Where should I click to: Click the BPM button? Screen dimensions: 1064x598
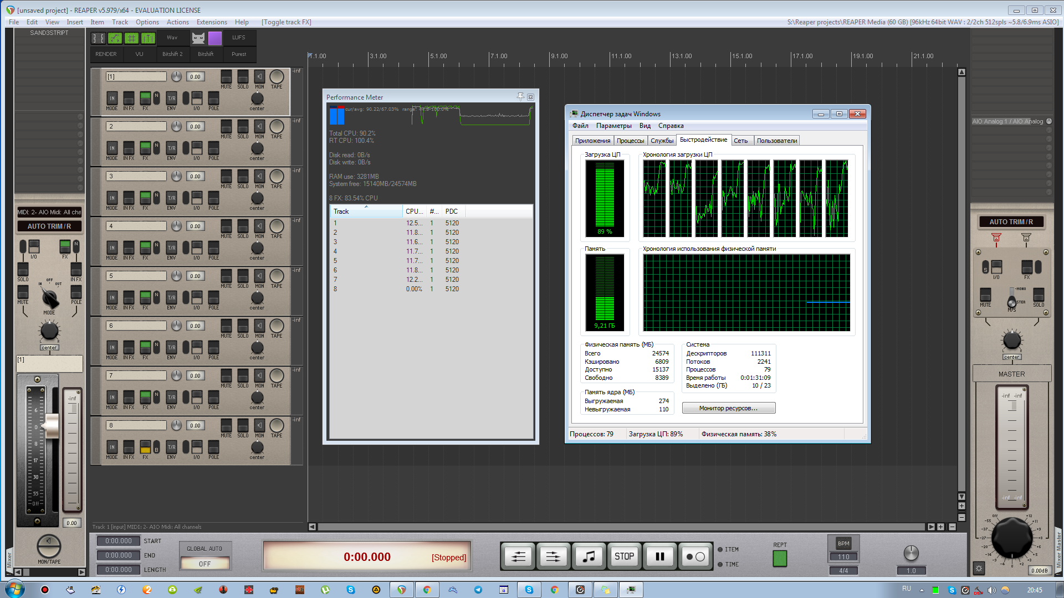(843, 543)
